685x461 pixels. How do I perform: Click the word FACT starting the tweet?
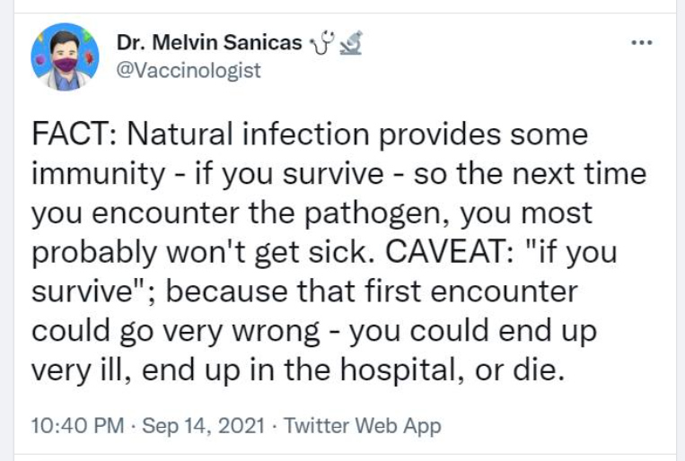[x=70, y=135]
